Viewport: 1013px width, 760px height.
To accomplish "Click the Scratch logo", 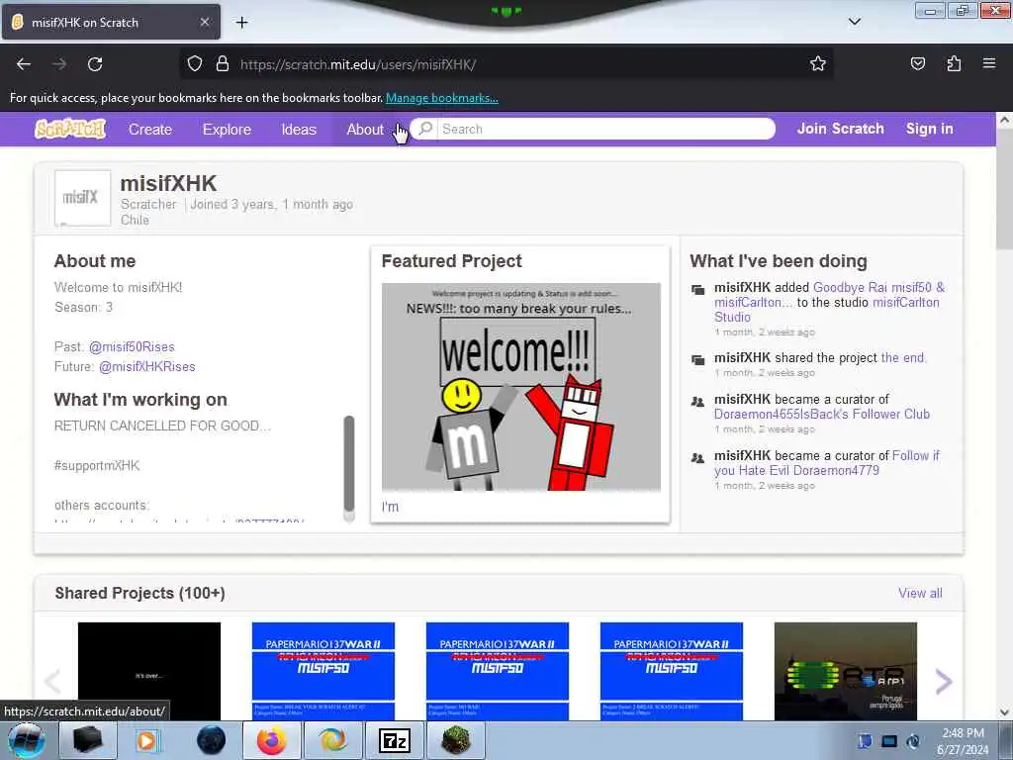I will click(70, 130).
